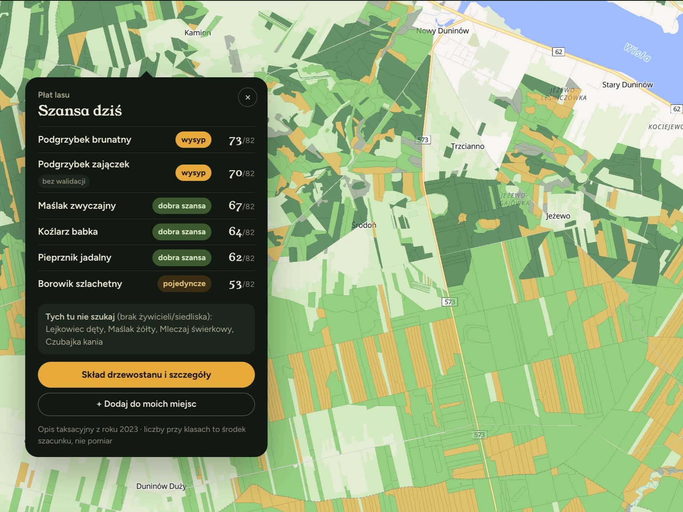Viewport: 683px width, 512px height.
Task: Click + Dodaj do moich miejsc
Action: pyautogui.click(x=146, y=404)
